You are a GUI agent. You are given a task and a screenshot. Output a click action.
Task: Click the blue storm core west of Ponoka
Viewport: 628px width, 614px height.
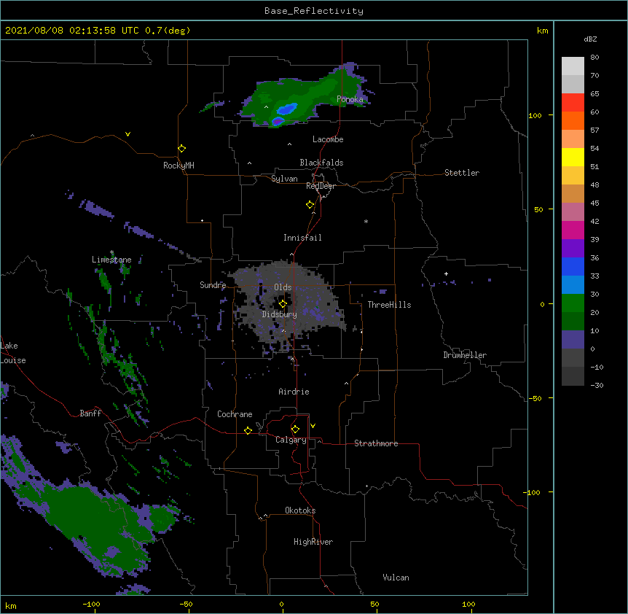point(287,109)
